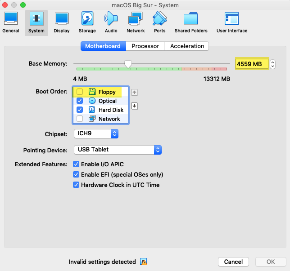This screenshot has height=271, width=290.
Task: Open the Chipset ICH9 dropdown
Action: tap(96, 133)
